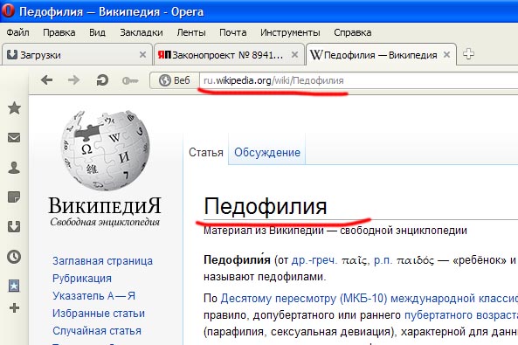Open History clock panel in sidebar

14,257
